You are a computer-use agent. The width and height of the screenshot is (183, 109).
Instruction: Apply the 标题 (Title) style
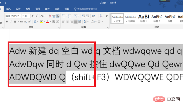170,18
